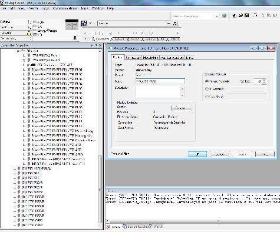Click the Cut scissors icon in the toolbar
Viewport: 280px width, 232px height.
[x=263, y=15]
